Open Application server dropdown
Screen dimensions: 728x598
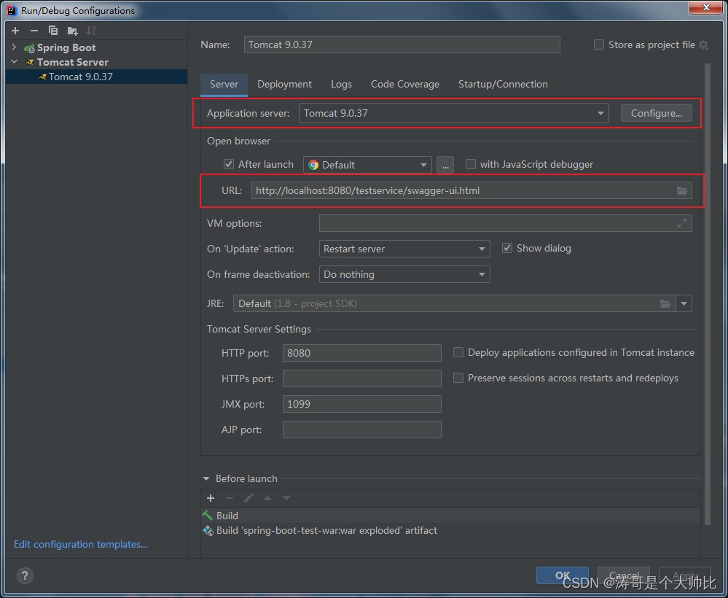point(453,113)
